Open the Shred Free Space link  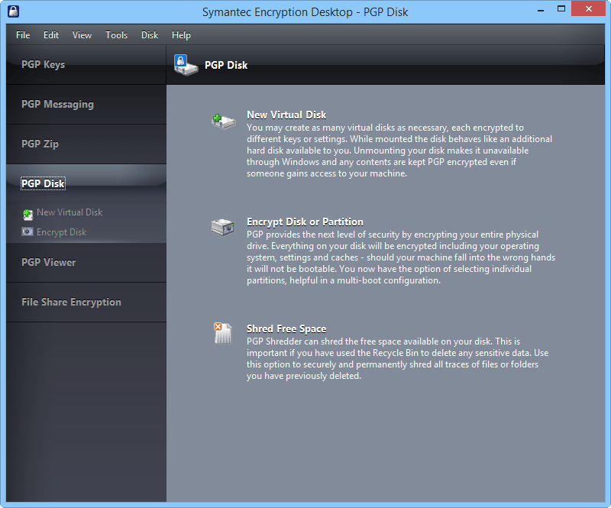[x=286, y=328]
